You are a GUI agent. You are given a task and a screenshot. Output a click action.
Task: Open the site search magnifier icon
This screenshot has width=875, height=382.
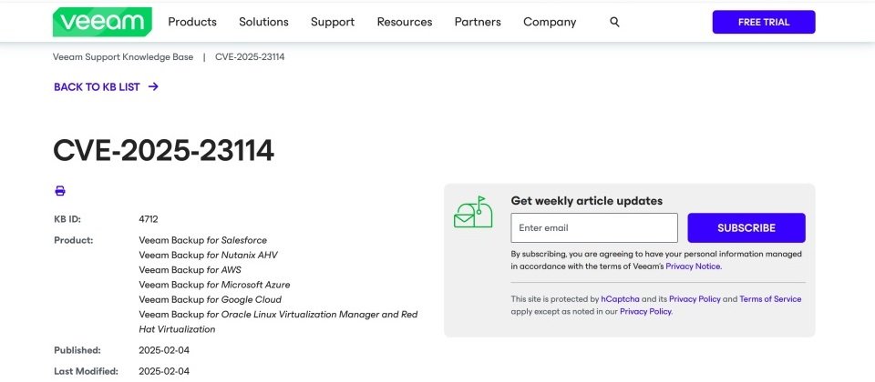pyautogui.click(x=614, y=22)
